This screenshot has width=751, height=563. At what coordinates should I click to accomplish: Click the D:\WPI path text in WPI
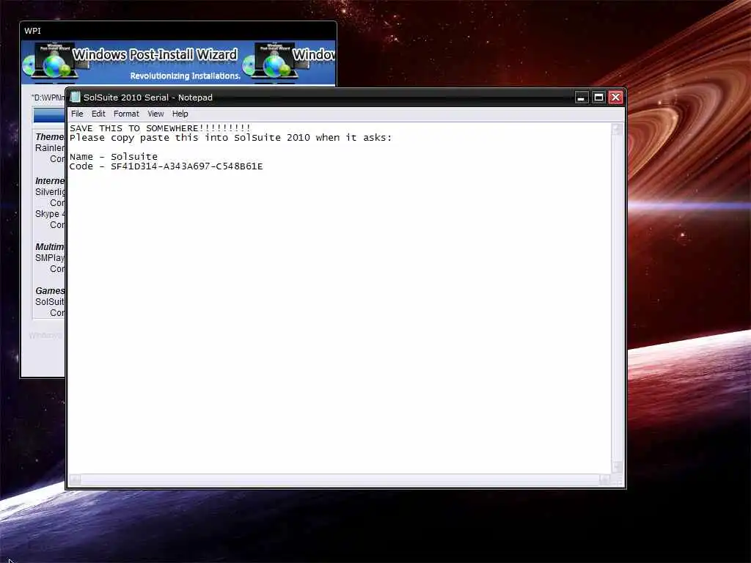click(x=48, y=97)
